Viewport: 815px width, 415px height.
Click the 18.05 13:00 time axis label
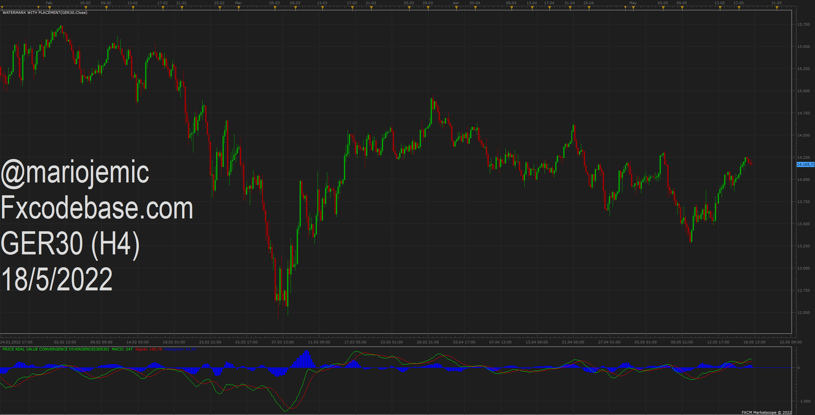point(755,342)
